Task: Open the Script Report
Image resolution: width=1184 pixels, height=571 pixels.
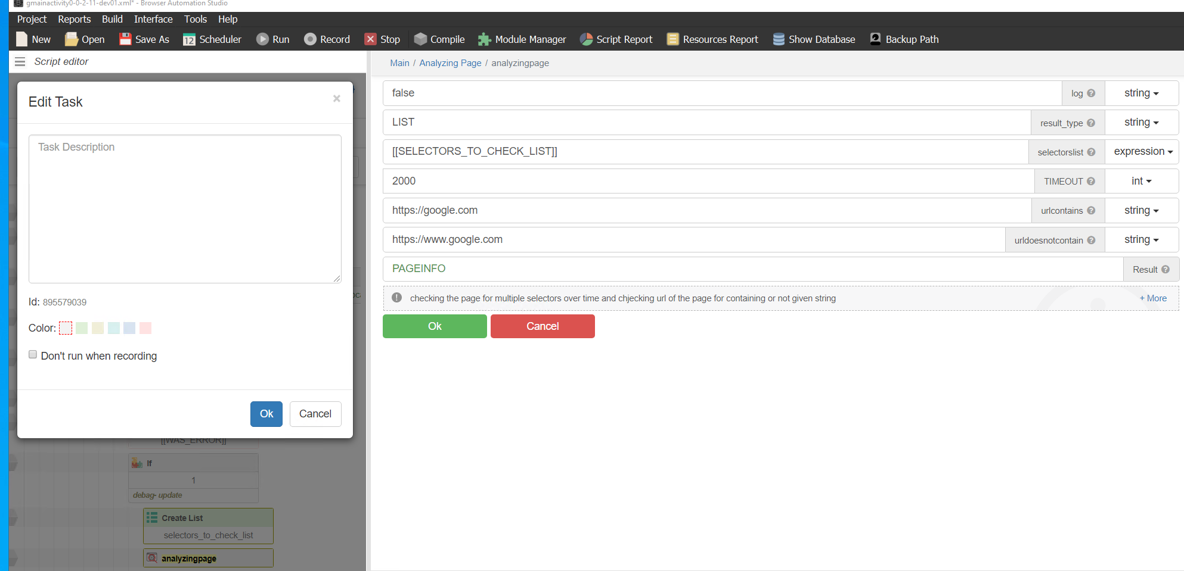Action: coord(587,39)
